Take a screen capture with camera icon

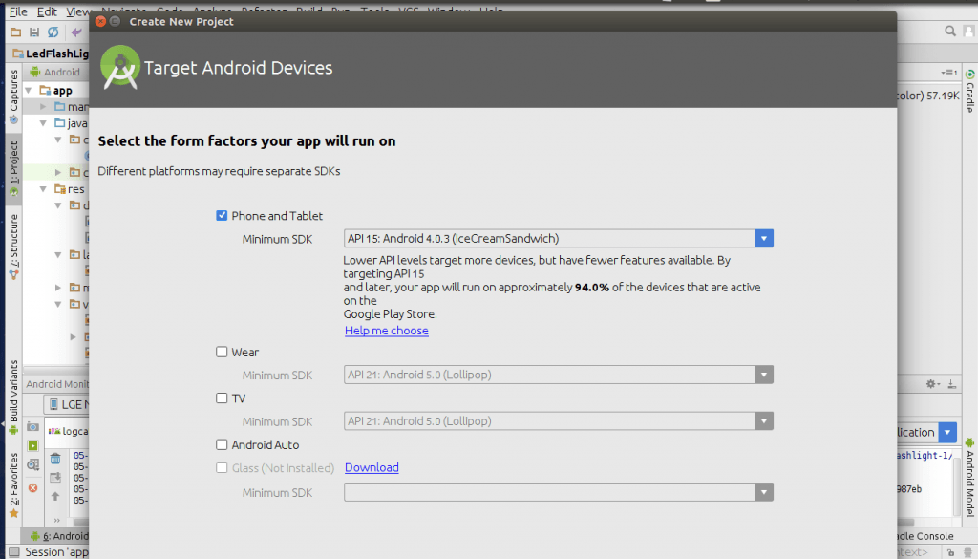point(32,426)
